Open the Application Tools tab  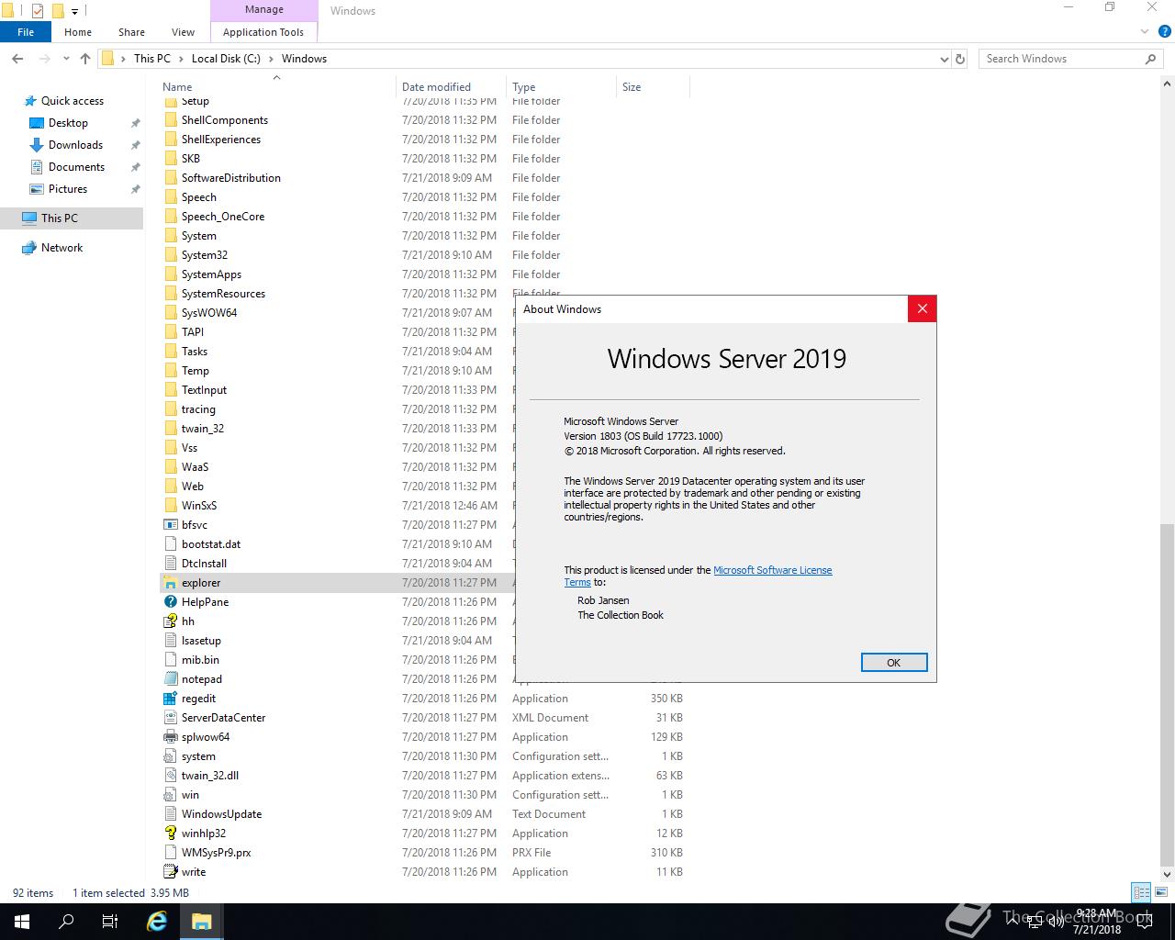click(263, 32)
